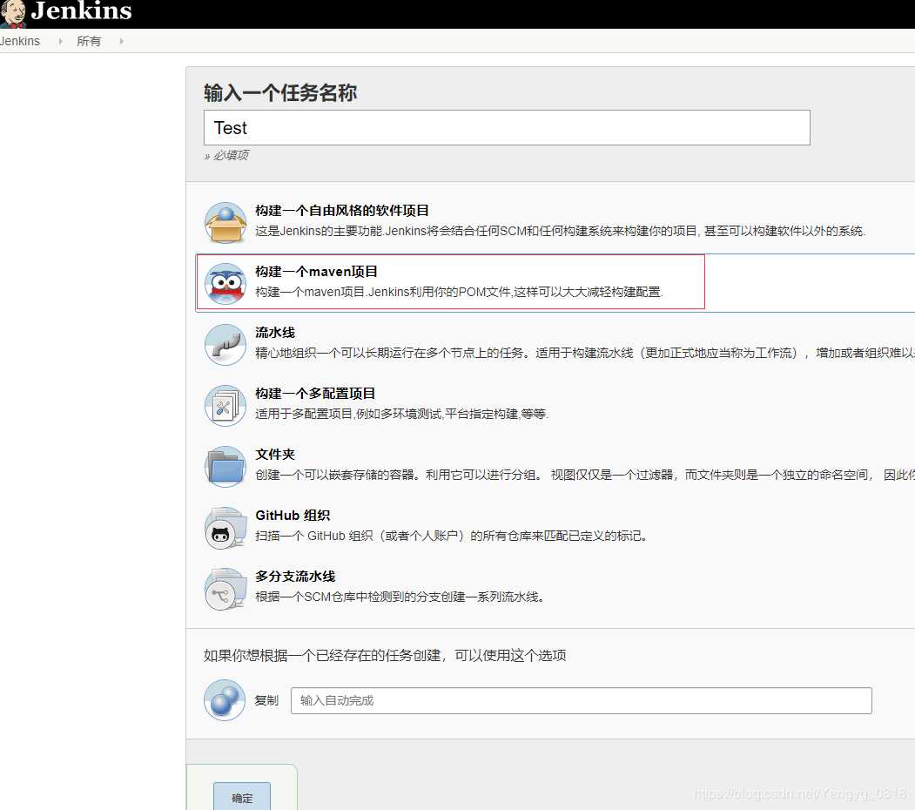Confirm with the 确定 button

pyautogui.click(x=241, y=796)
